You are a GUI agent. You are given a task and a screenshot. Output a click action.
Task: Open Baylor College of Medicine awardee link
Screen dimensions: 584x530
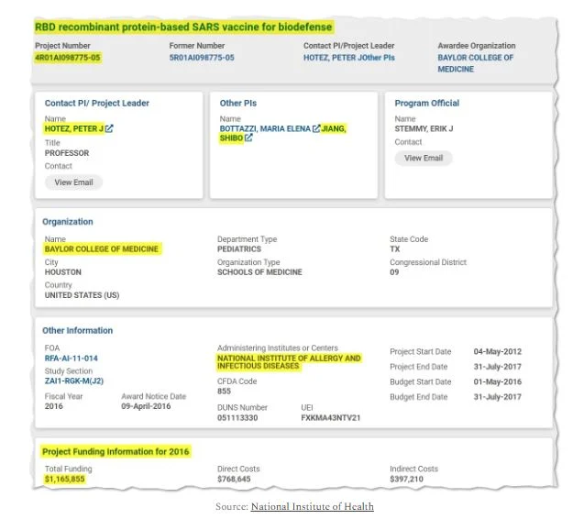[x=475, y=63]
